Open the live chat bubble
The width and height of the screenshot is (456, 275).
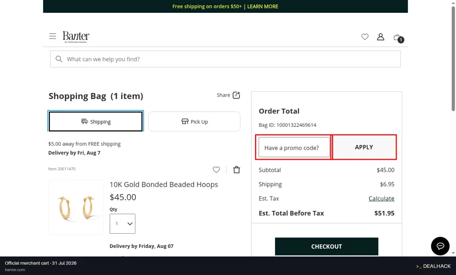(x=440, y=246)
